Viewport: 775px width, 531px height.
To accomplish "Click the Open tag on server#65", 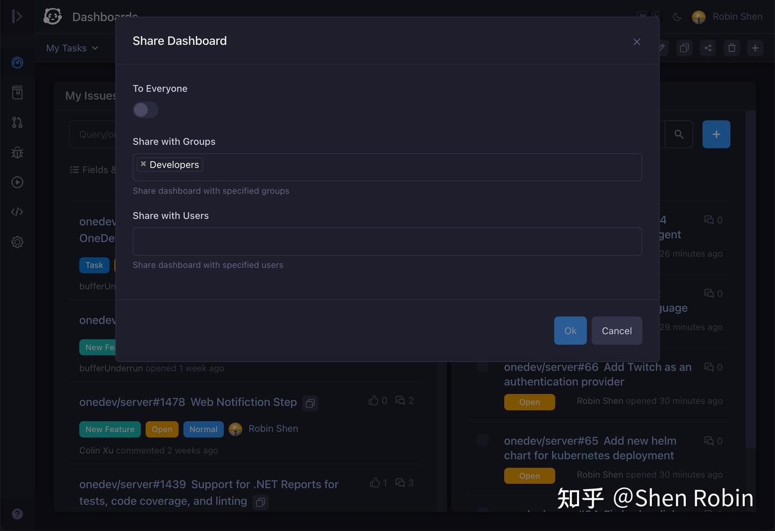I will tap(530, 476).
